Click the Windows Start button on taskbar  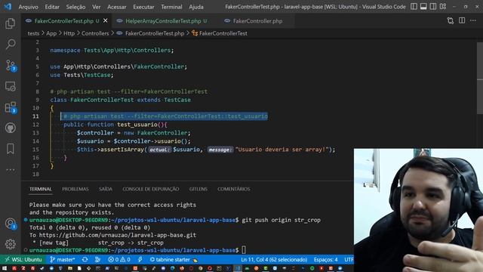[5, 269]
